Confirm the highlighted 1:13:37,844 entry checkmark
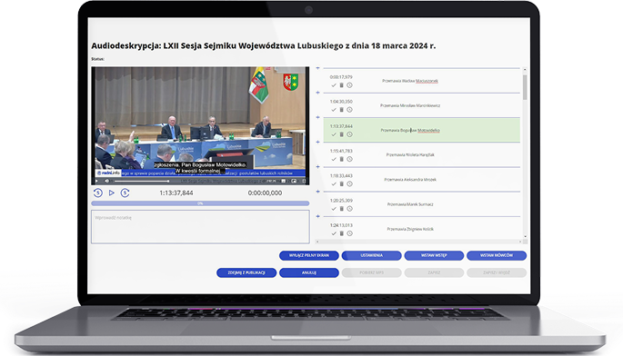Image resolution: width=623 pixels, height=356 pixels. tap(334, 134)
